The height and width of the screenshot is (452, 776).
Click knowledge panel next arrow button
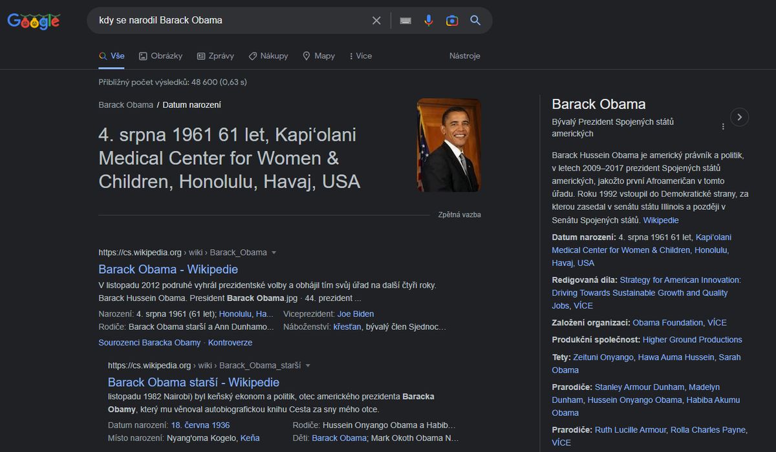pos(739,117)
